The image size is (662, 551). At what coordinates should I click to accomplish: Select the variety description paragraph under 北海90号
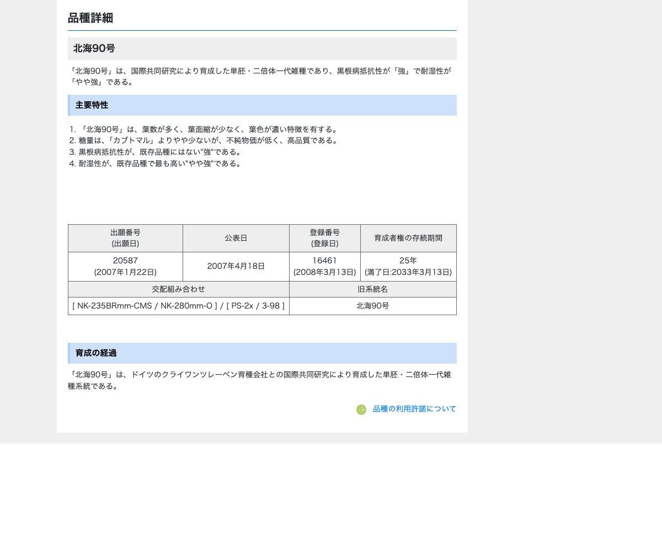point(261,76)
